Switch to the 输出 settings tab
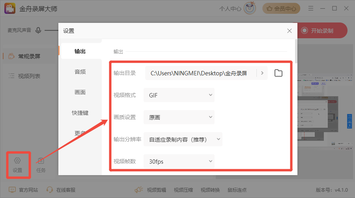Viewport: 355px width, 198px height. 80,51
